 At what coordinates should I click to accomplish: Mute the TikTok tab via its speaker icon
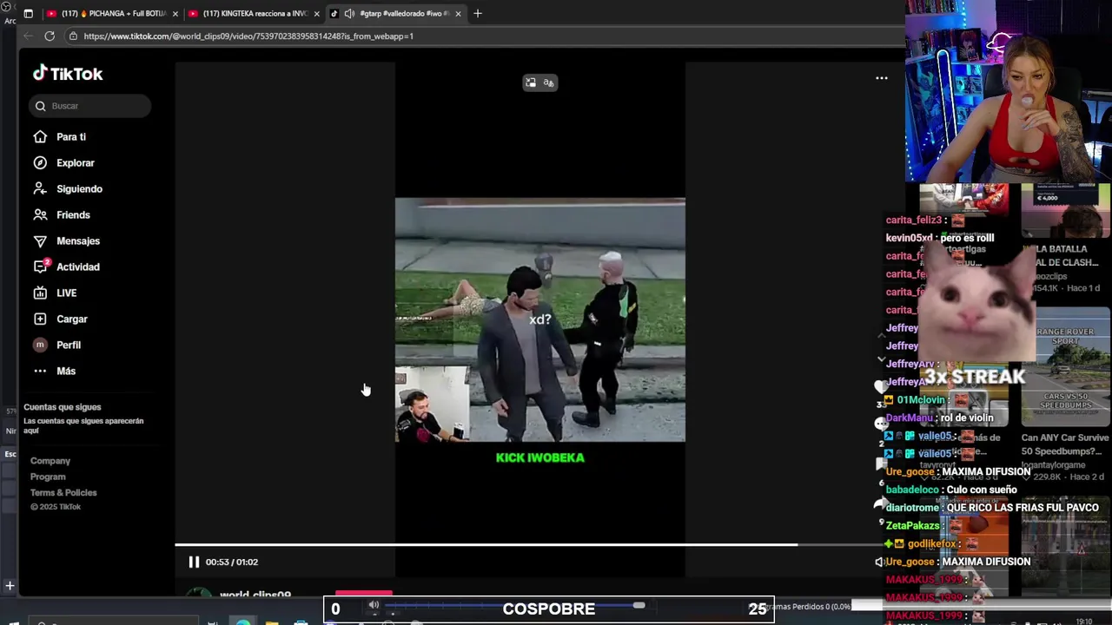pyautogui.click(x=348, y=14)
